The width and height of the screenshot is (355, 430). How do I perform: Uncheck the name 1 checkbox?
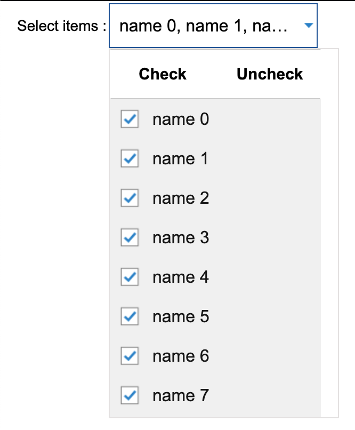(x=130, y=158)
